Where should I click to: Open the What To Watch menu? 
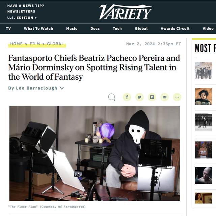[38, 28]
